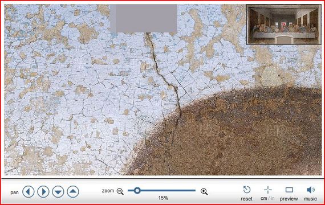
Task: Click the red position marker in thumbnail
Action: coord(283,24)
